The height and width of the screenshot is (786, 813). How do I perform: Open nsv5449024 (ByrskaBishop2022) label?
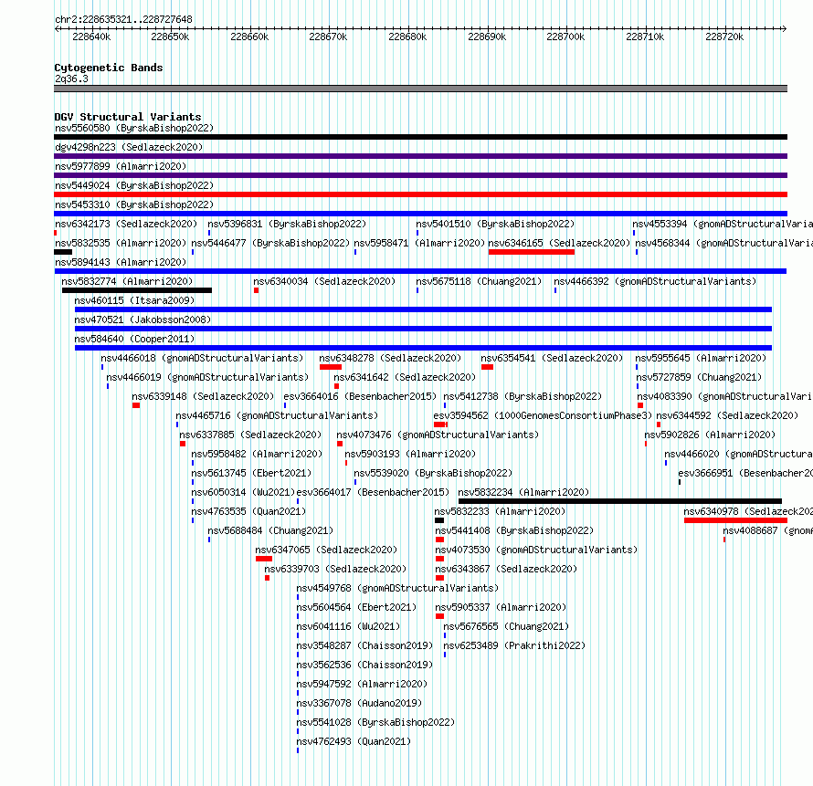point(134,185)
